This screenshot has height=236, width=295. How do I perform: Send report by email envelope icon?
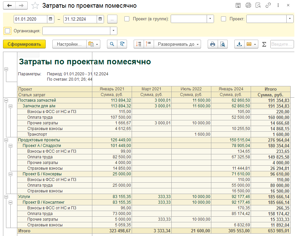249,44
